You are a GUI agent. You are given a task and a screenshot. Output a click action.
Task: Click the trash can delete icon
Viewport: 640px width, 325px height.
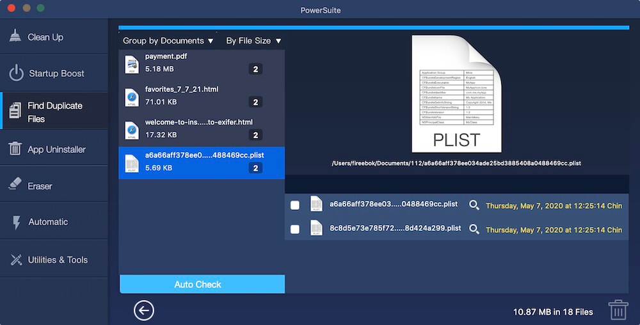(x=618, y=310)
